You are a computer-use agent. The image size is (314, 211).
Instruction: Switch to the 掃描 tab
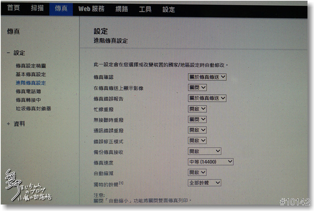[x=37, y=8]
